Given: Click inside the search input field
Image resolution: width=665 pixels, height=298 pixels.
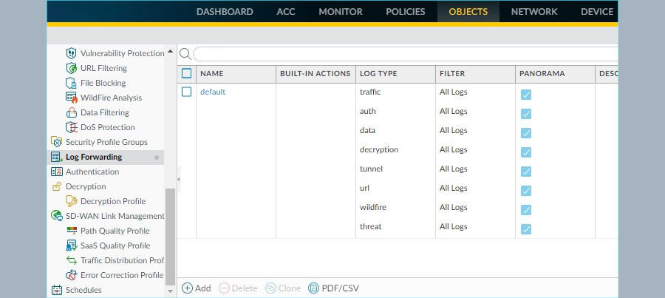Looking at the screenshot, I should coord(406,54).
